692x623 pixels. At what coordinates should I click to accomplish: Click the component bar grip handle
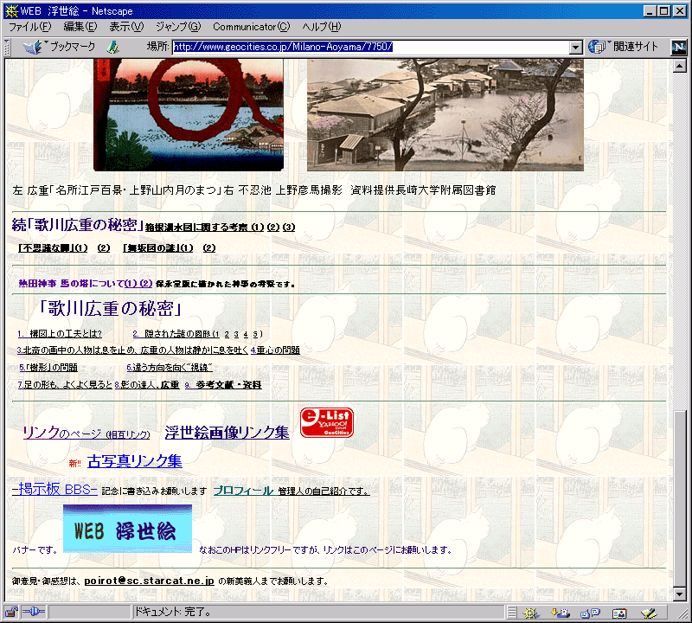click(511, 613)
